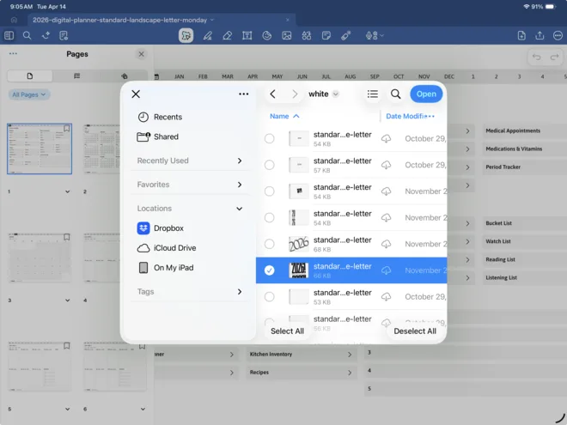The width and height of the screenshot is (567, 425).
Task: Select the lasso selection tool
Action: [x=186, y=35]
